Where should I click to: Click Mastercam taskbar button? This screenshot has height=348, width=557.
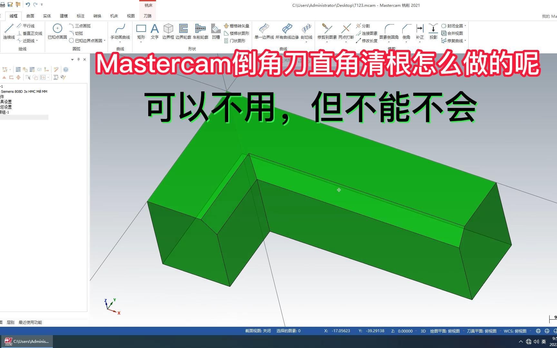tap(26, 342)
